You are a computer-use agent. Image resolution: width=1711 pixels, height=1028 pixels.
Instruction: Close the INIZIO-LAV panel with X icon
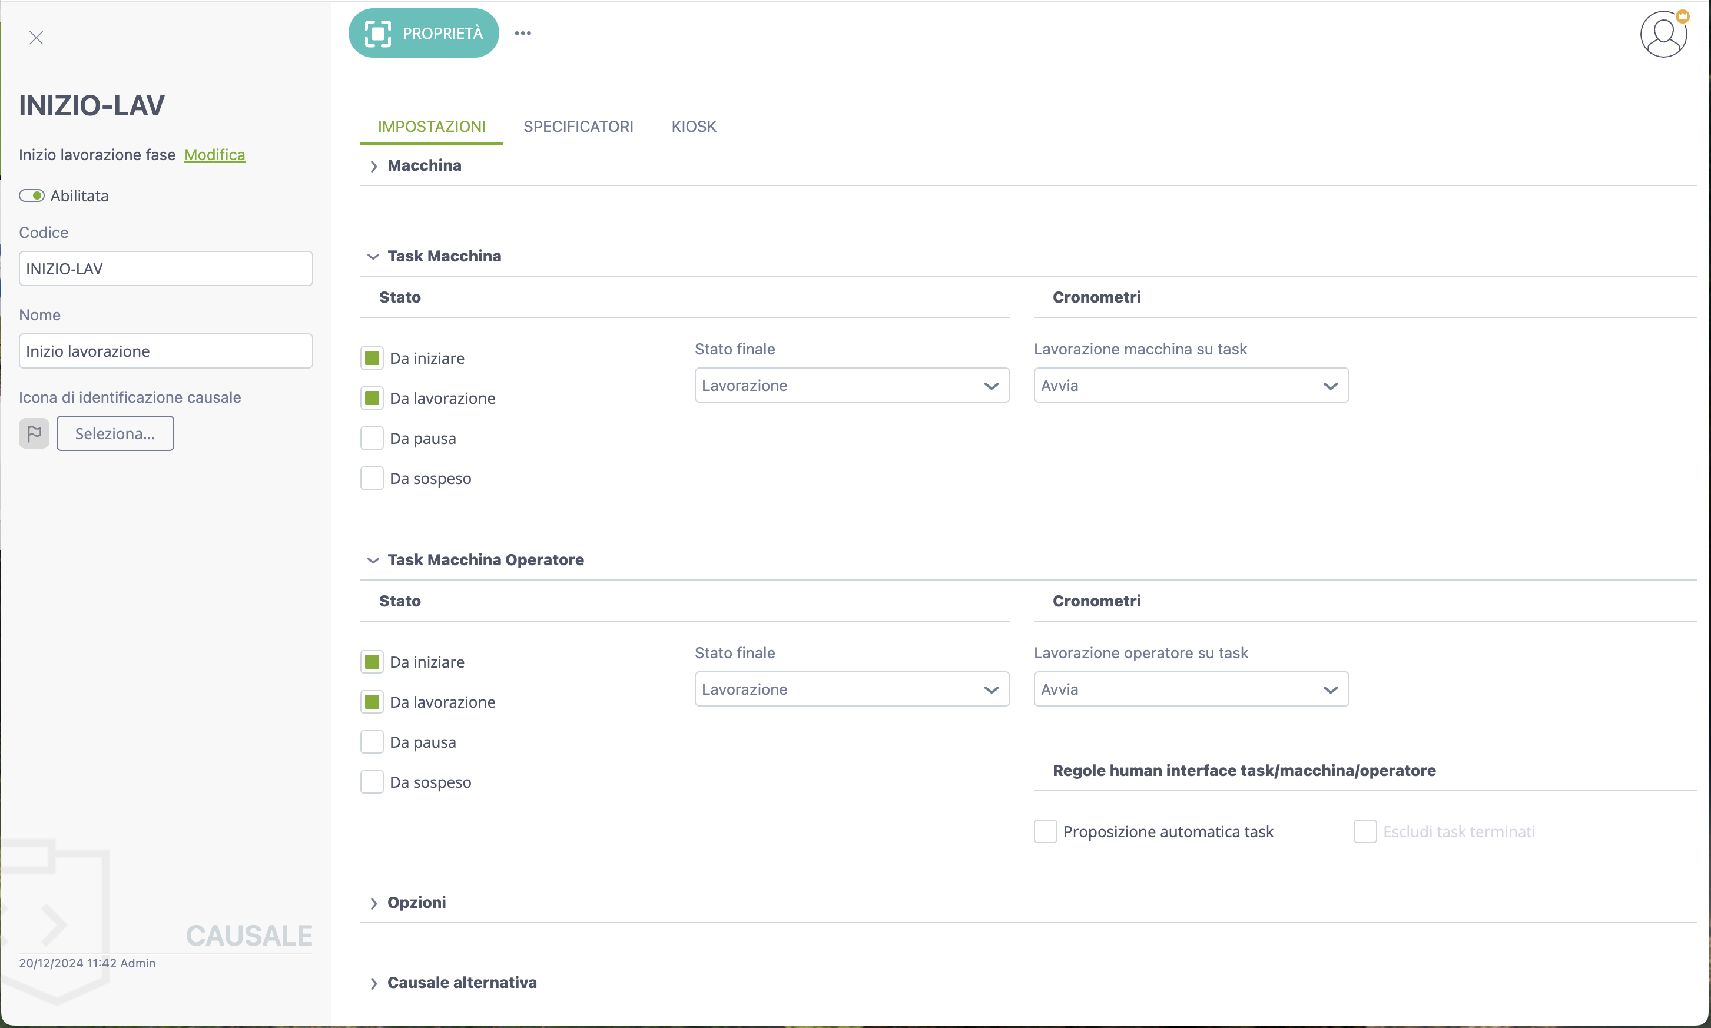pyautogui.click(x=36, y=38)
